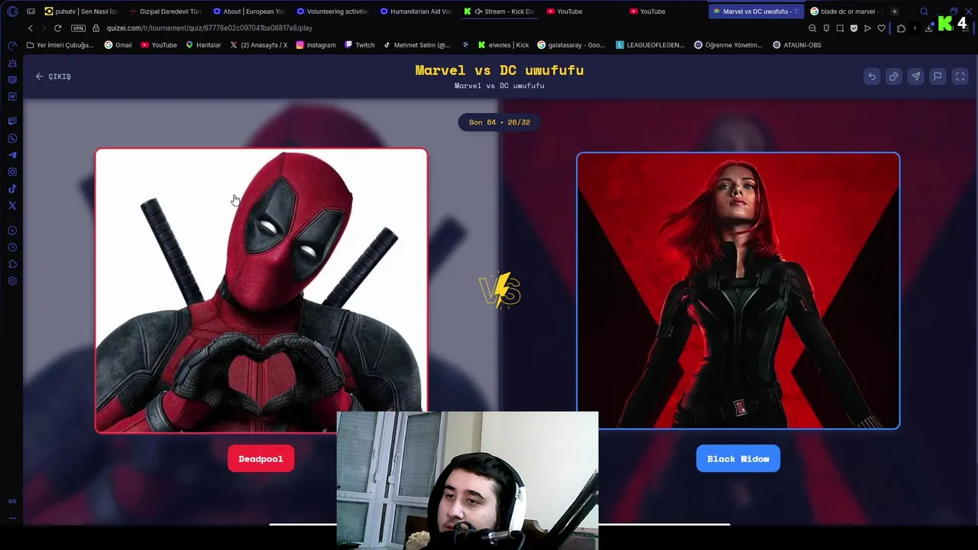The height and width of the screenshot is (550, 978).
Task: Switch to the puhutv tab
Action: click(80, 11)
